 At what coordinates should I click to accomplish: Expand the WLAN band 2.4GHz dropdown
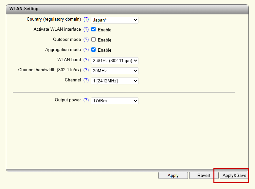pos(115,60)
